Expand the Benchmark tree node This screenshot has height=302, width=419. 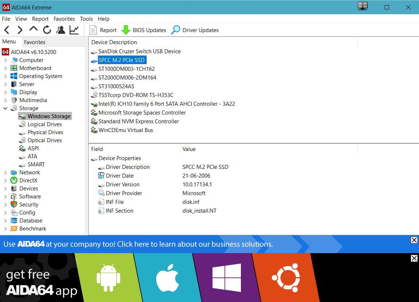(5, 229)
